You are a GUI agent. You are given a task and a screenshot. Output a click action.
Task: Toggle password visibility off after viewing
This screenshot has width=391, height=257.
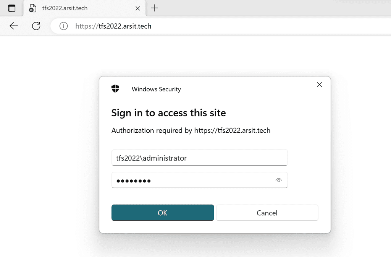point(279,180)
